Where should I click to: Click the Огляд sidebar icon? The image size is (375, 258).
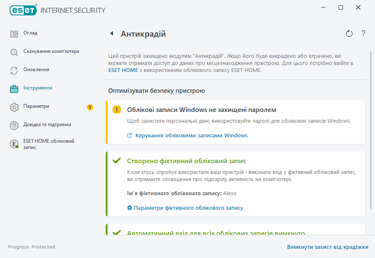point(14,34)
